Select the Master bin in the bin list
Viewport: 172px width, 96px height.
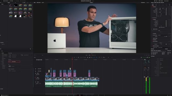(2, 4)
